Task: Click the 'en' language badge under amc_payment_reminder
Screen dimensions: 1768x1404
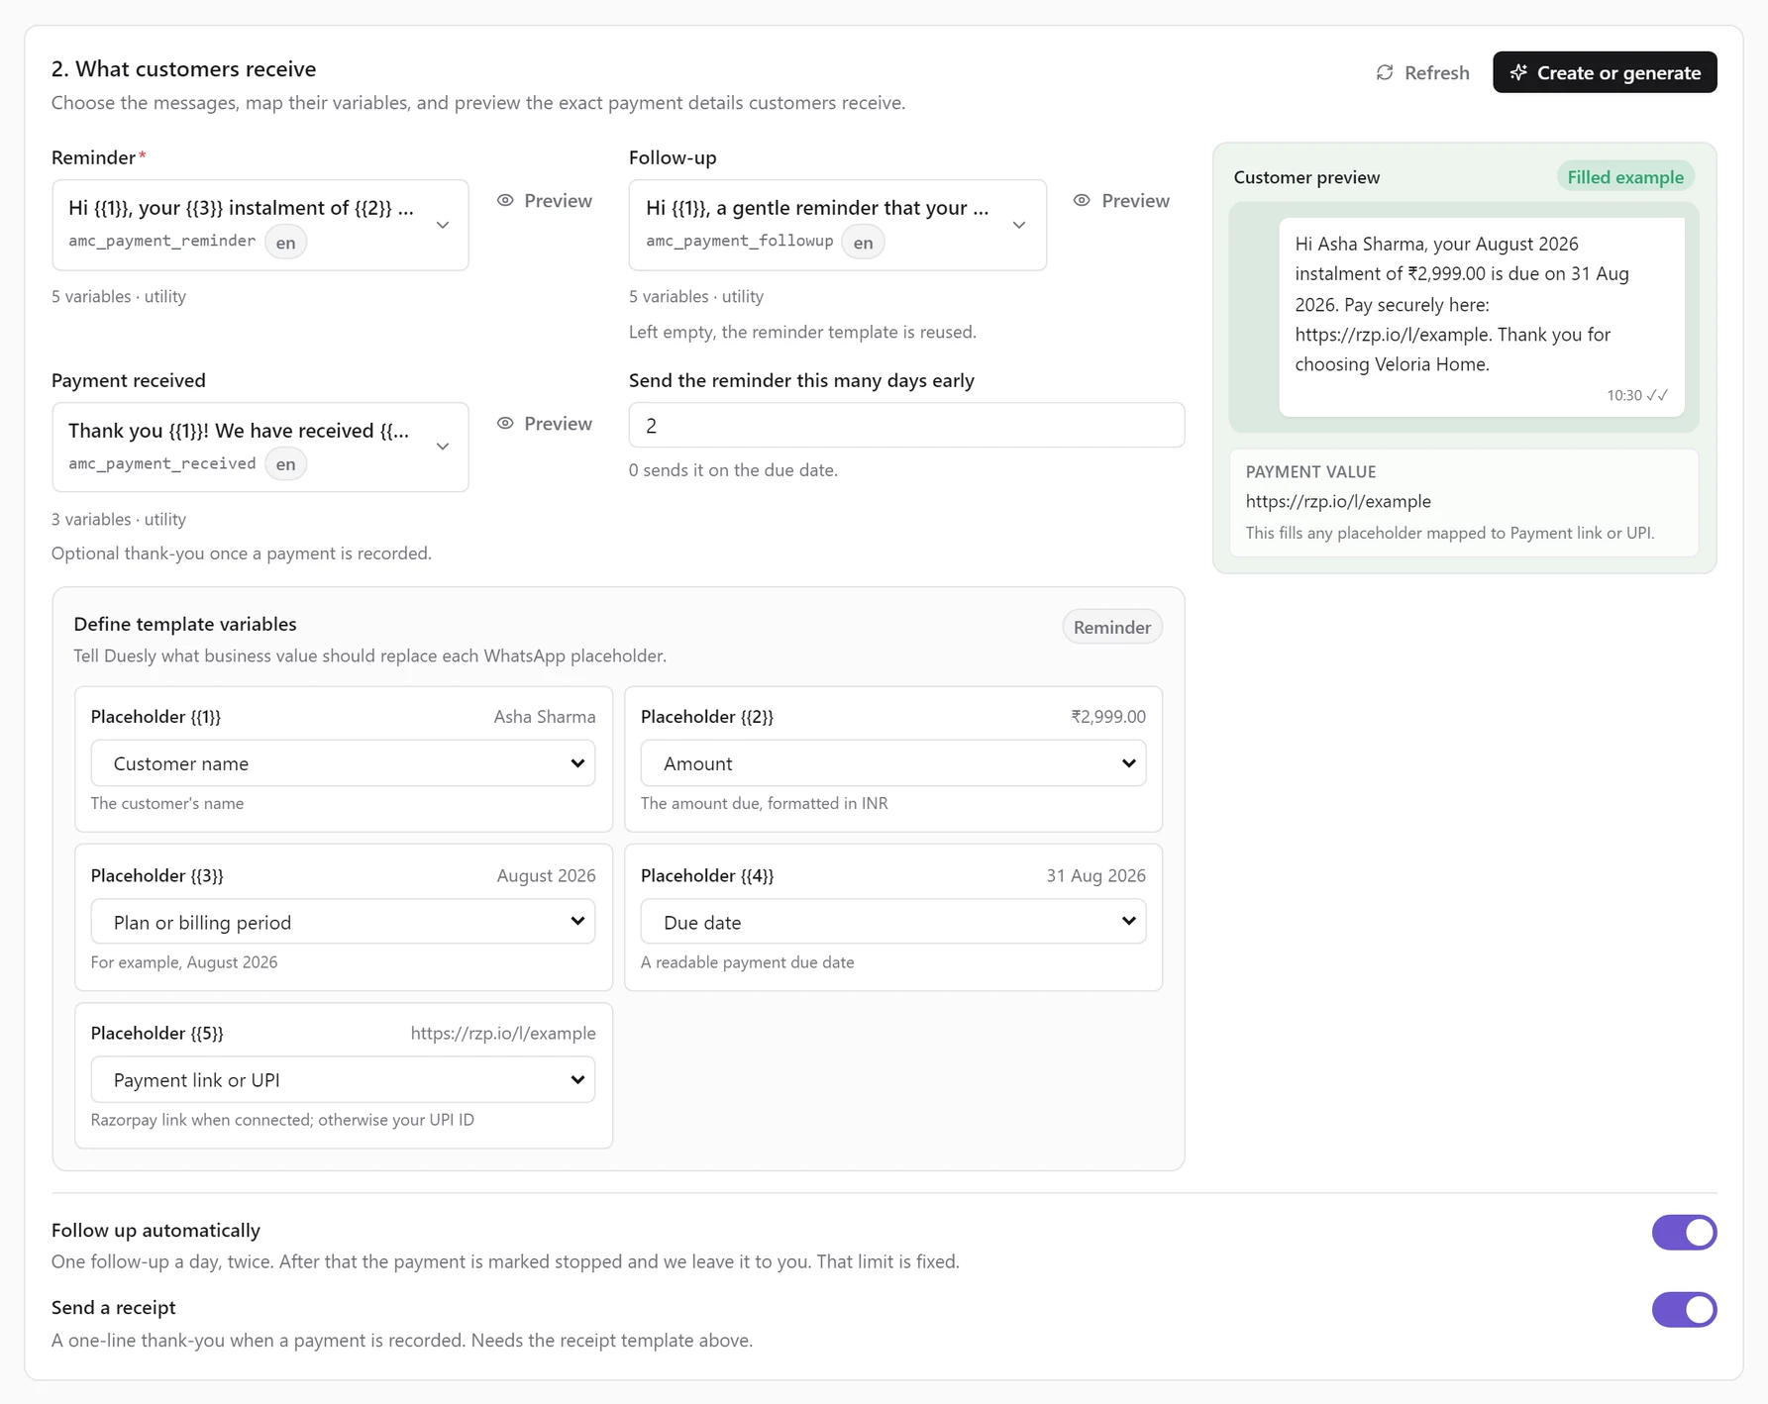Action: tap(285, 242)
